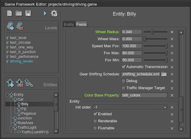191x139 pixels.
Task: Collapse the TrafficLight tree node
Action: pyautogui.click(x=11, y=128)
